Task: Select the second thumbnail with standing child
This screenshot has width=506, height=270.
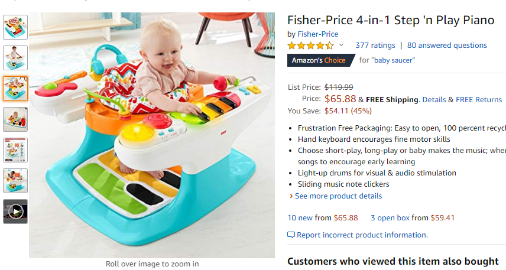Action: [x=15, y=58]
